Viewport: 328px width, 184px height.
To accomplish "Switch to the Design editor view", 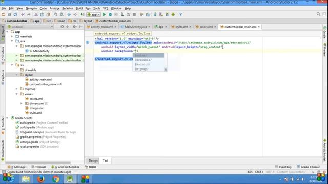I will [93, 160].
